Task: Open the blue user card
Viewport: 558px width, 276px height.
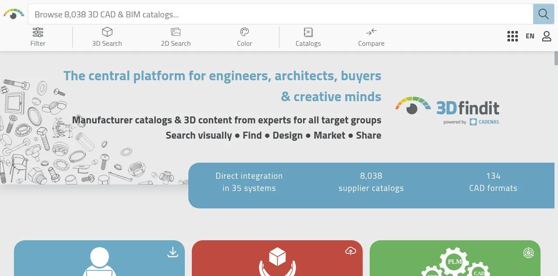Action: [x=99, y=258]
